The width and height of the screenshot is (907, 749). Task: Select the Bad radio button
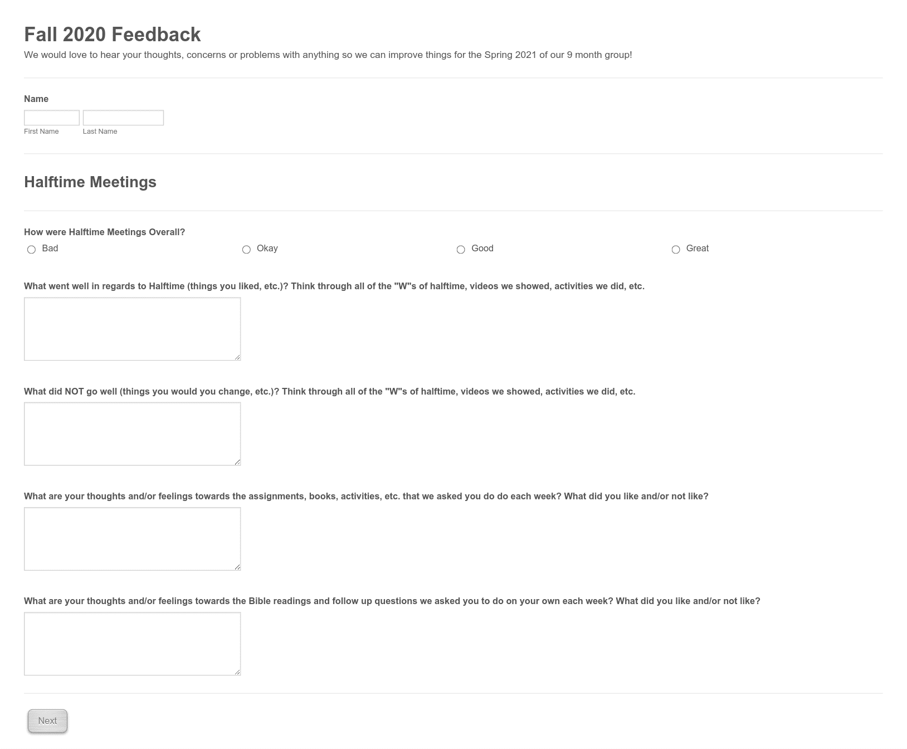pyautogui.click(x=31, y=250)
